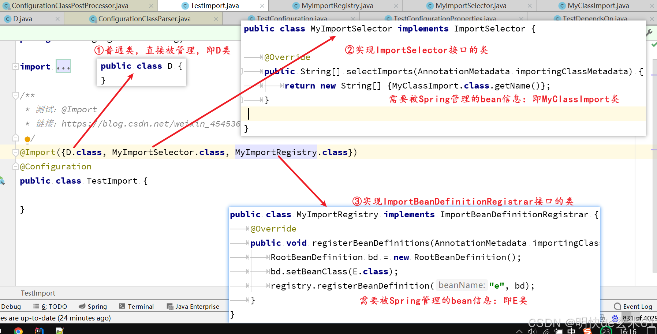Click the battery power tray icon
This screenshot has height=334, width=657.
[x=559, y=331]
